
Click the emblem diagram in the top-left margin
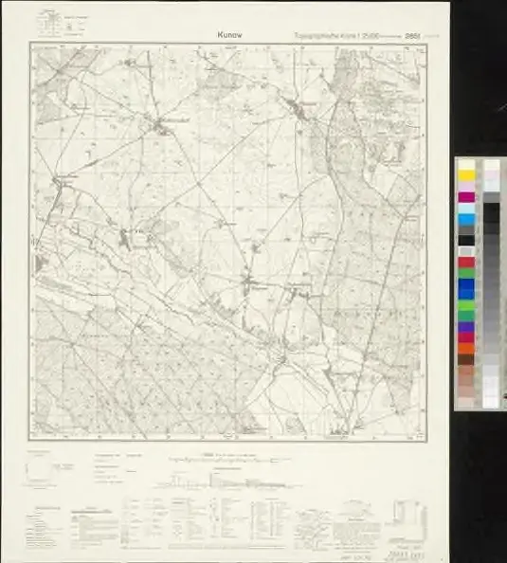tap(50, 23)
